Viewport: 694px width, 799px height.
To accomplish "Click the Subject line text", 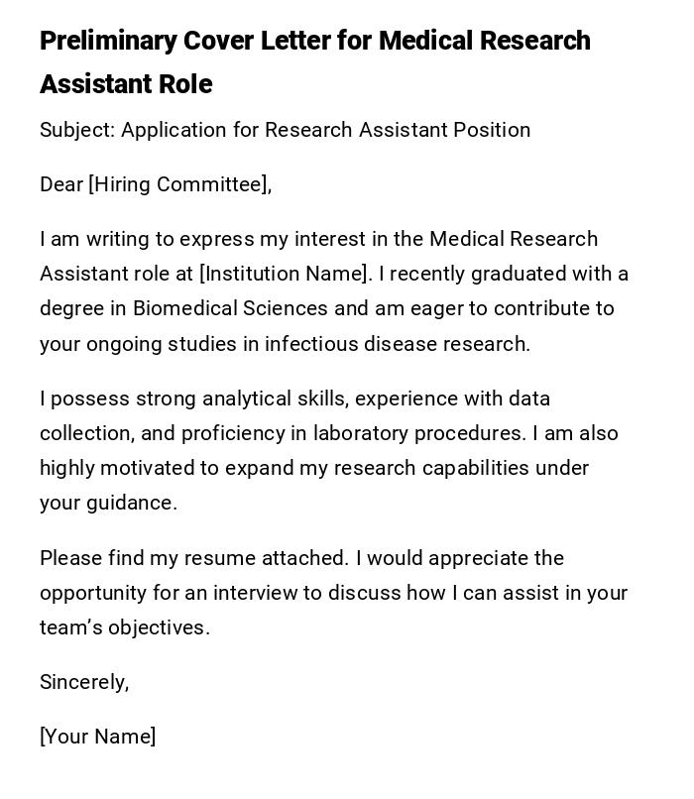I will tap(285, 130).
